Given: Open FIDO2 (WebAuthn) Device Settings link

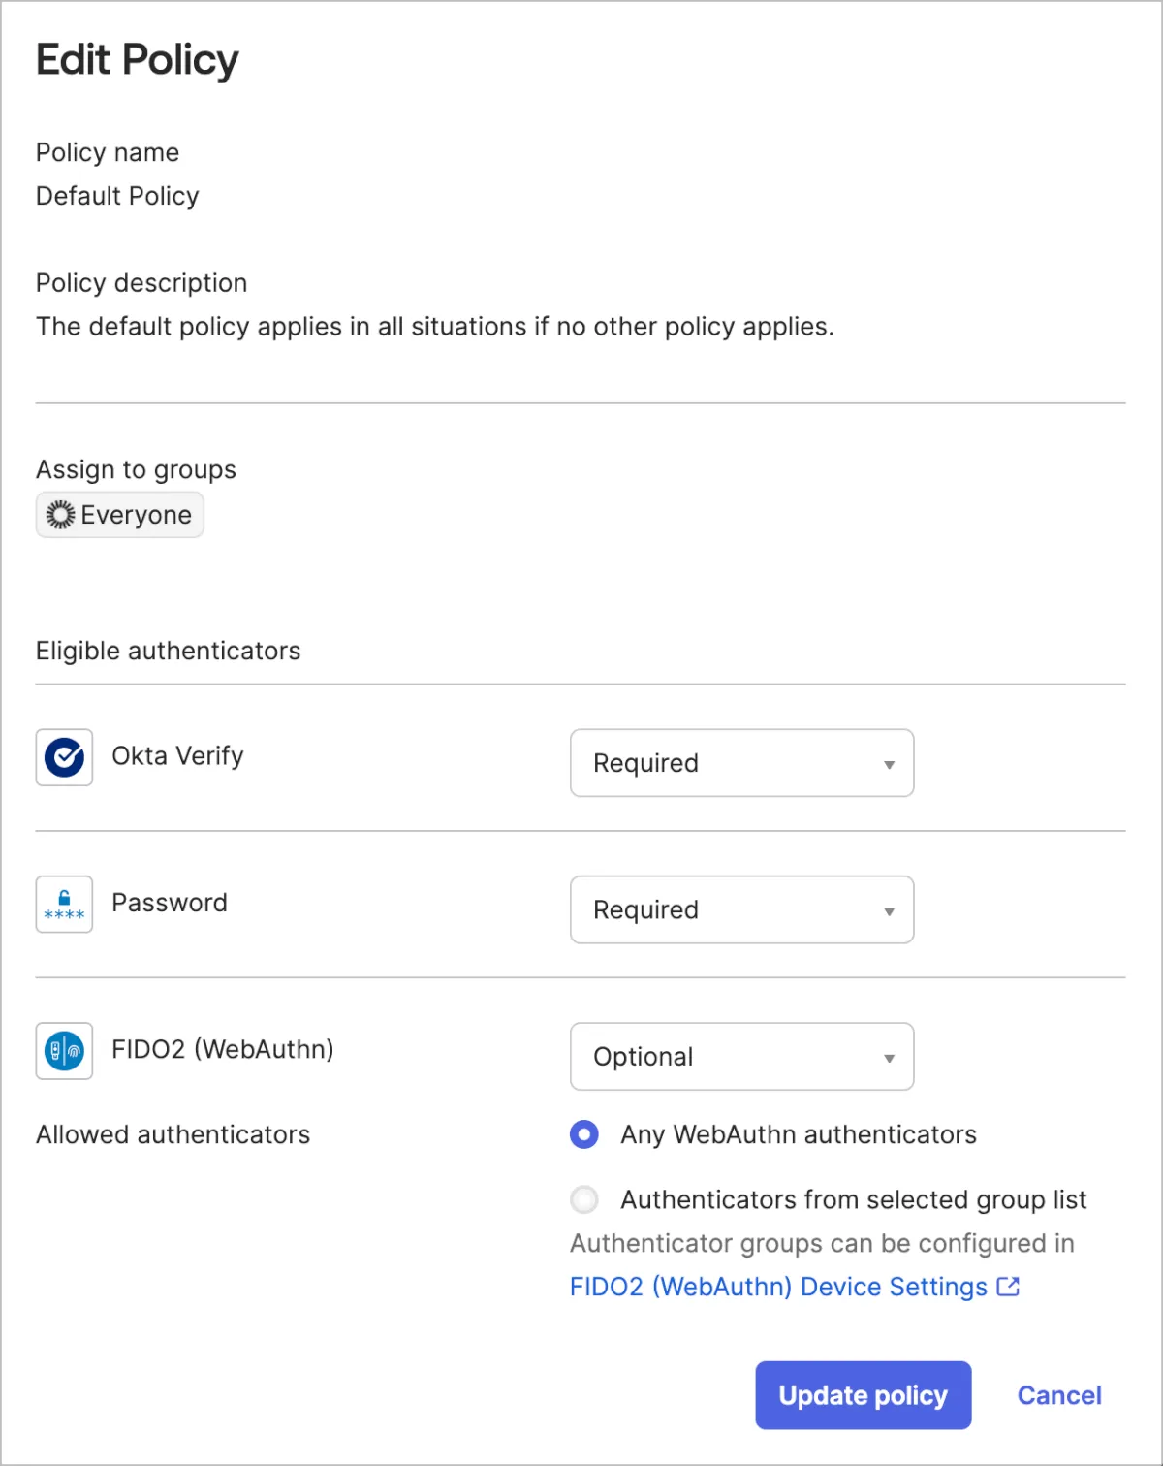Looking at the screenshot, I should coord(778,1287).
